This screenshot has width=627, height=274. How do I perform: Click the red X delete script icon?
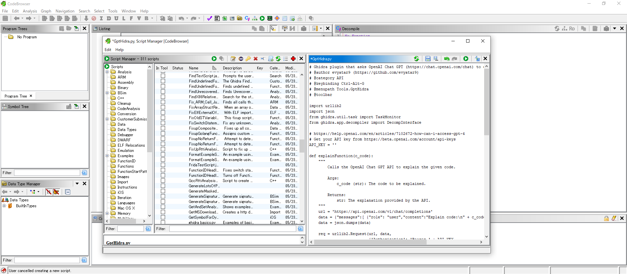[x=256, y=59]
